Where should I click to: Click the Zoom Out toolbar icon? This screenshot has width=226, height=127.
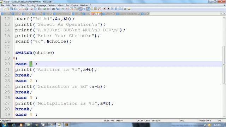66,9
